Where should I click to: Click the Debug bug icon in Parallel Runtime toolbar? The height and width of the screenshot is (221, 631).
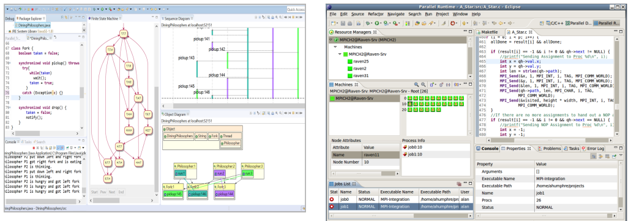click(x=368, y=23)
